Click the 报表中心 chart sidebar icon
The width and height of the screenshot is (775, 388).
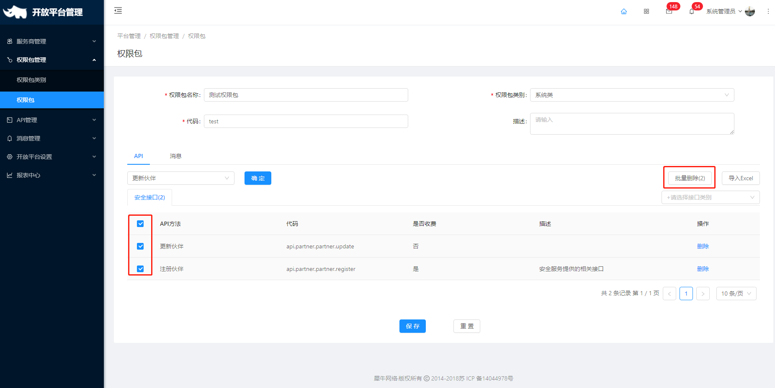tap(10, 175)
